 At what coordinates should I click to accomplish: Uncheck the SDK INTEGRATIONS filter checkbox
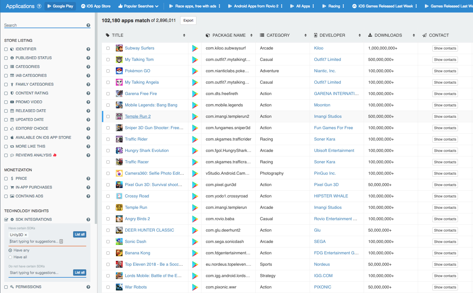[6, 220]
